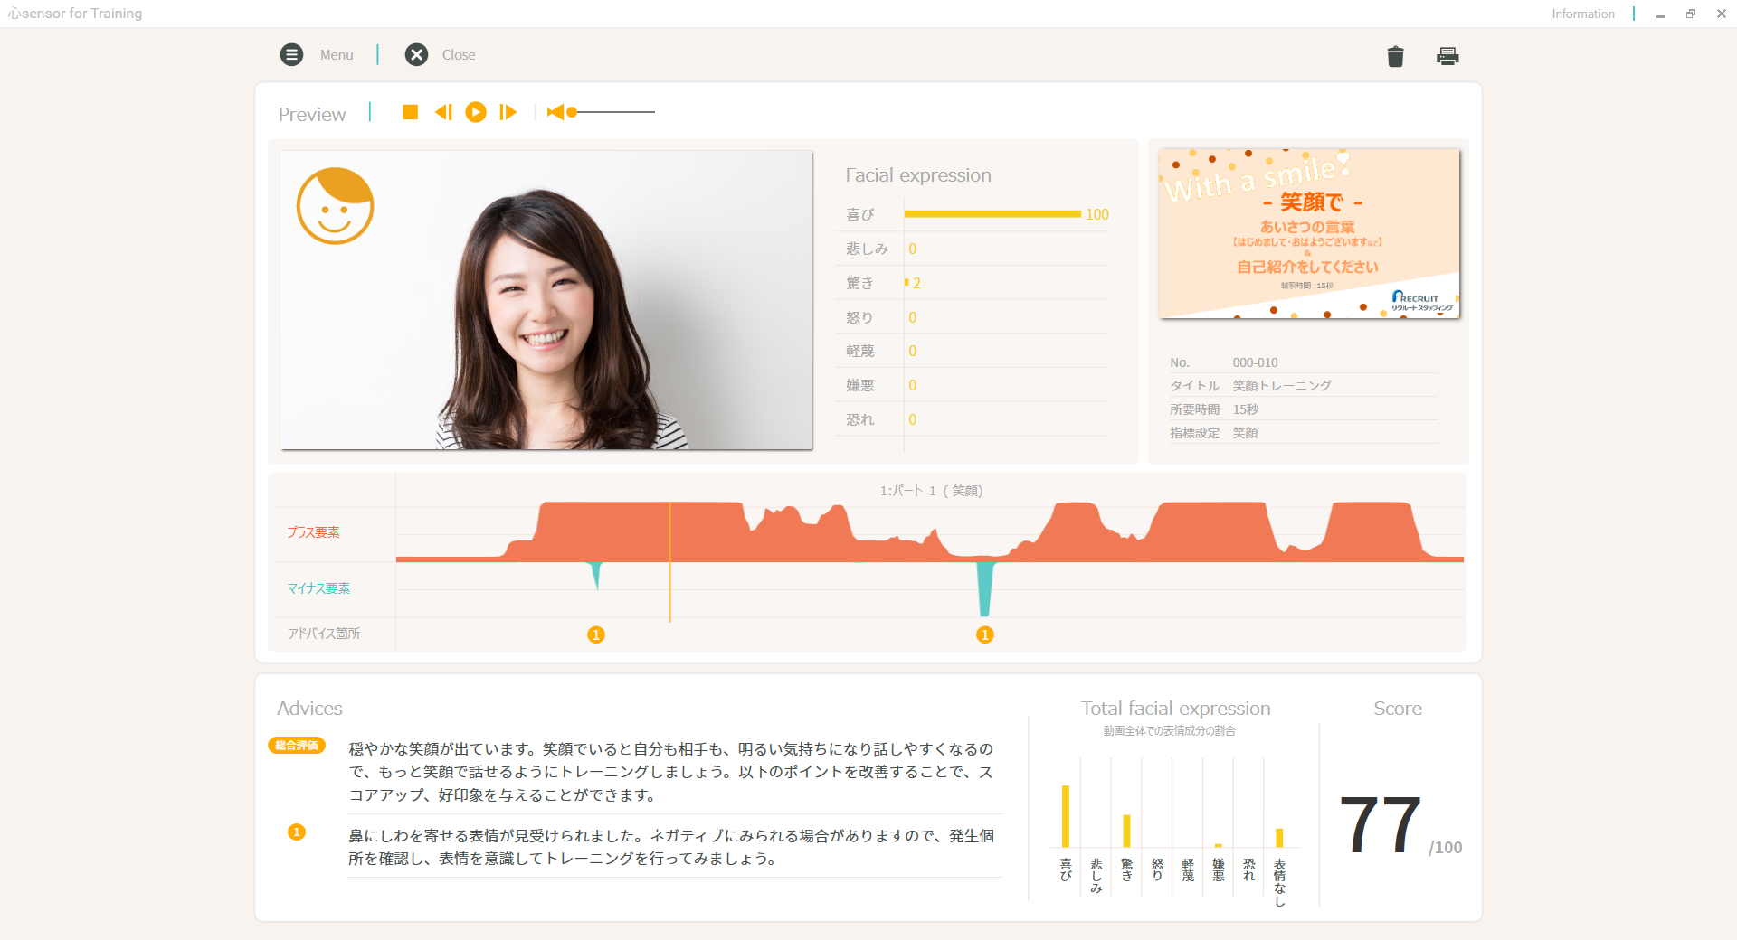Click the Close text link
This screenshot has height=940, width=1737.
point(459,55)
